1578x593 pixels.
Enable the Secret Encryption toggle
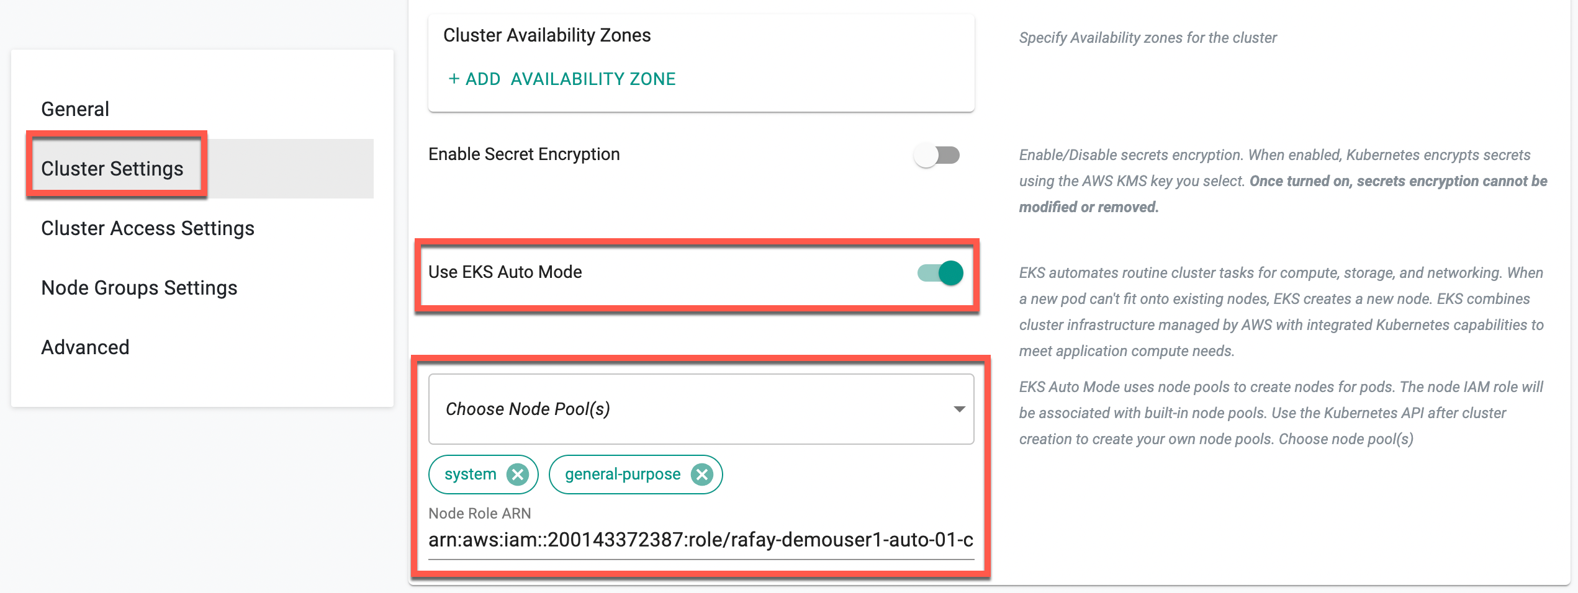point(937,155)
